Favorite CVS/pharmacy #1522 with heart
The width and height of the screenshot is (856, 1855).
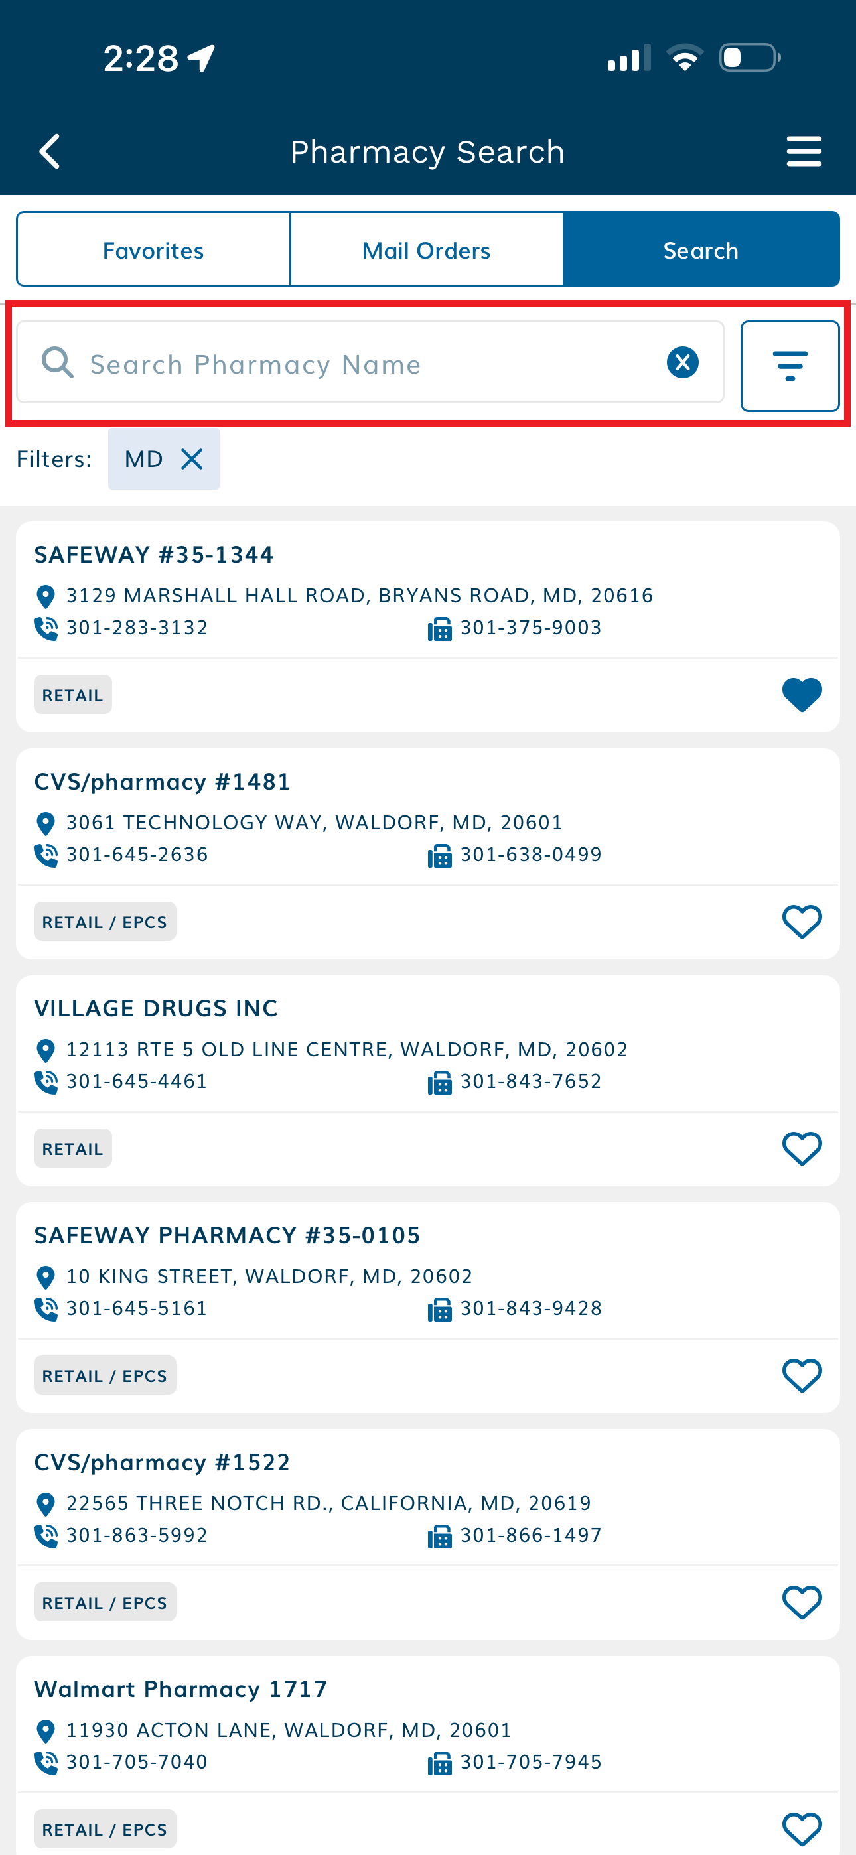point(801,1602)
